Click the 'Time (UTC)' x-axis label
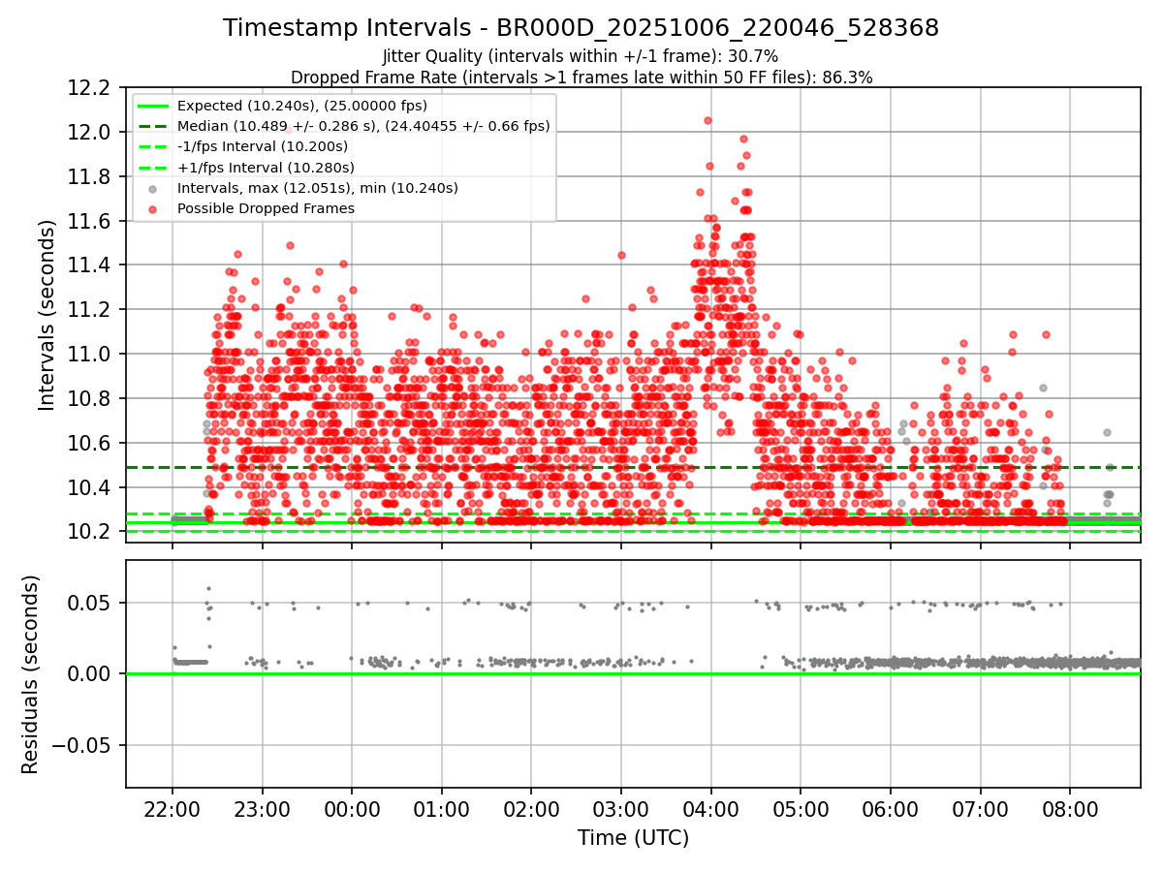 (x=633, y=838)
